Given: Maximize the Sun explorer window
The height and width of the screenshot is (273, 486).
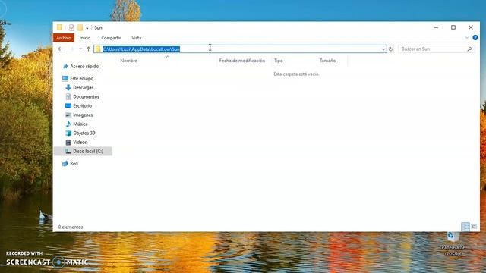Looking at the screenshot, I should click(x=453, y=27).
